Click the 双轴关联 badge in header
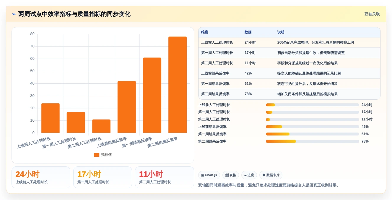 372,14
